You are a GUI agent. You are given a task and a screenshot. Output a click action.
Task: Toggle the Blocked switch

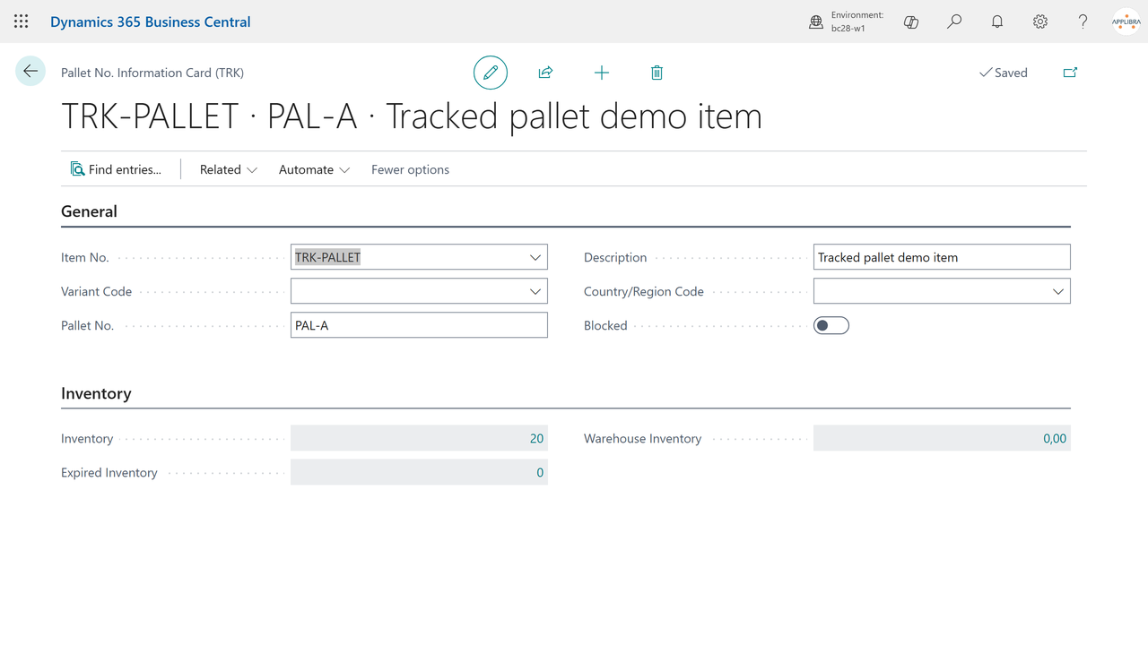point(831,325)
